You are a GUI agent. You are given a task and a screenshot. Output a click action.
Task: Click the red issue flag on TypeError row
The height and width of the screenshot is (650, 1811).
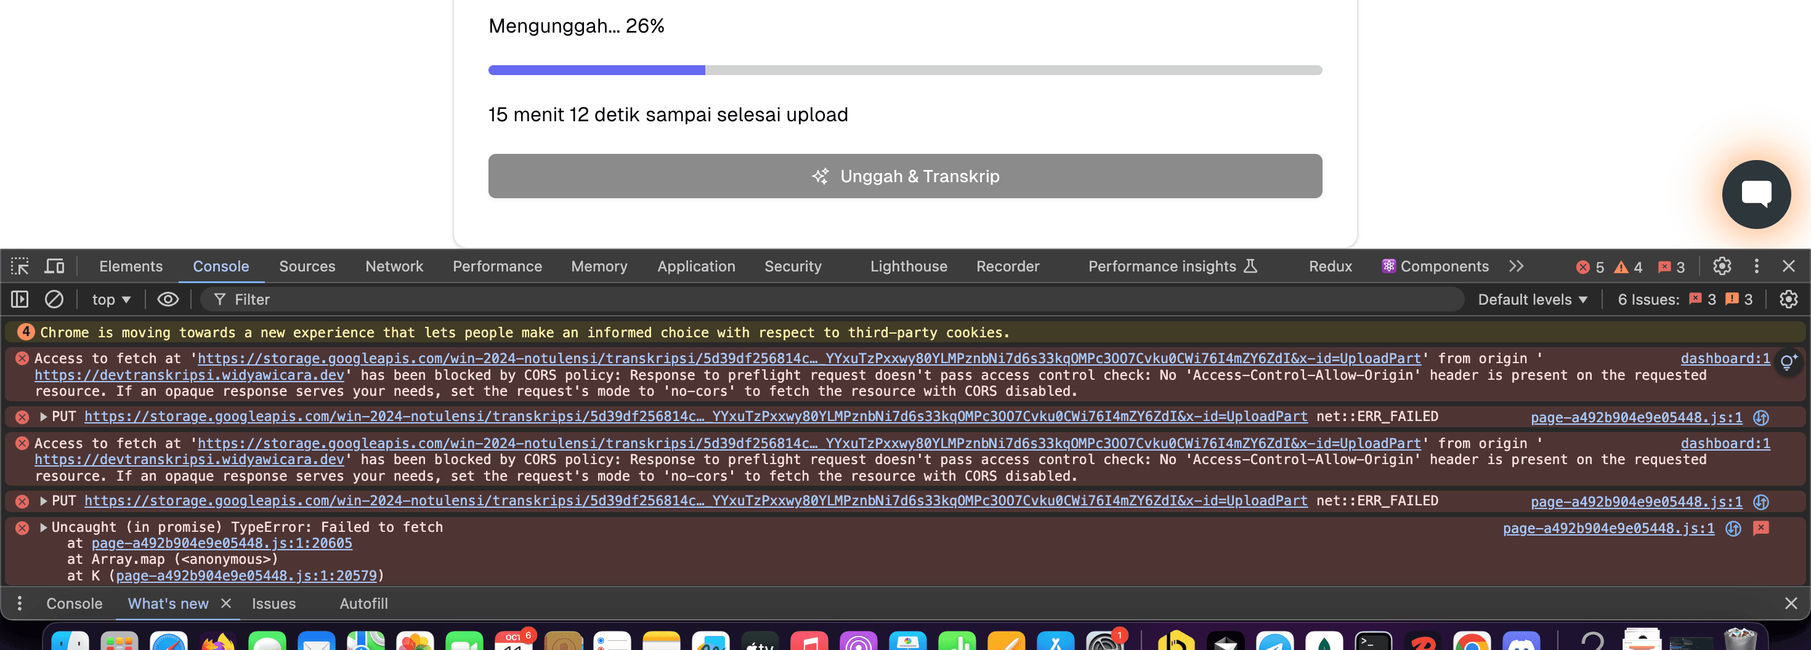pos(1761,528)
